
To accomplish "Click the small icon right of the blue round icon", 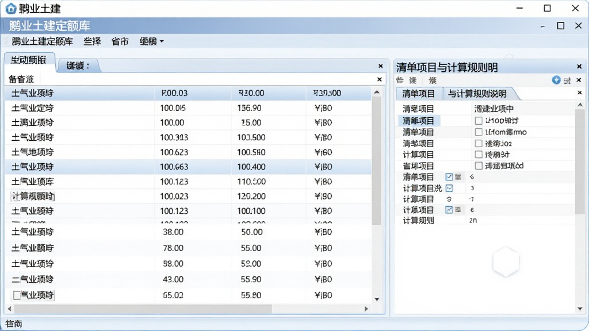I will 567,80.
